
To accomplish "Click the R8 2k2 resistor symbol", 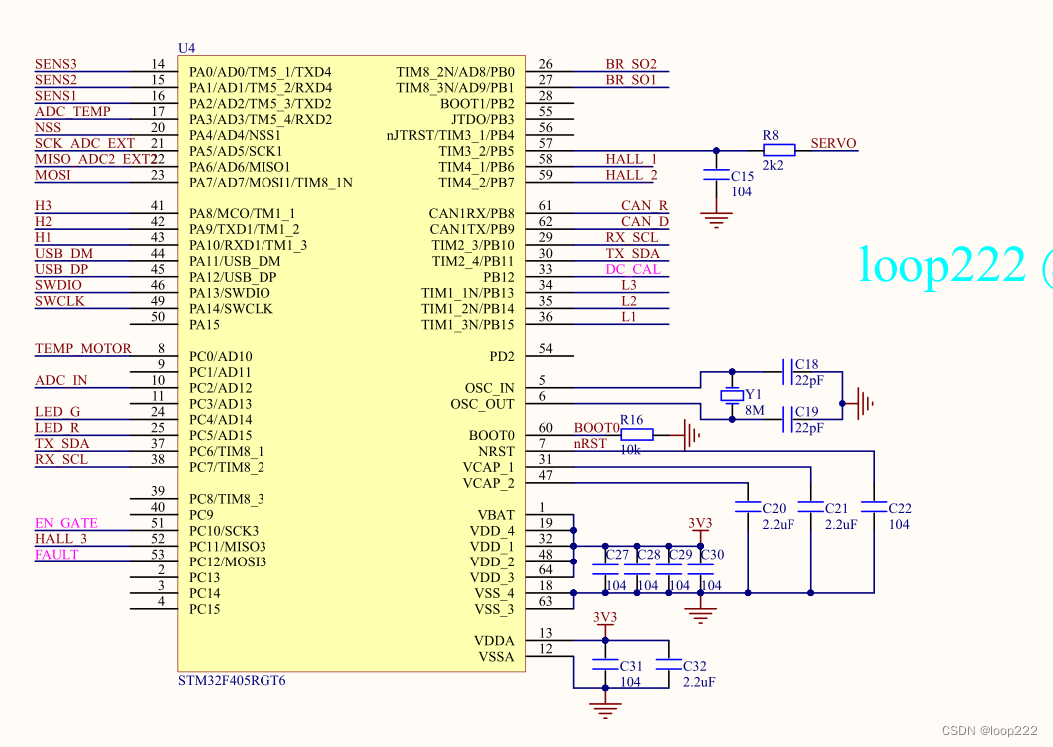I will coord(779,150).
